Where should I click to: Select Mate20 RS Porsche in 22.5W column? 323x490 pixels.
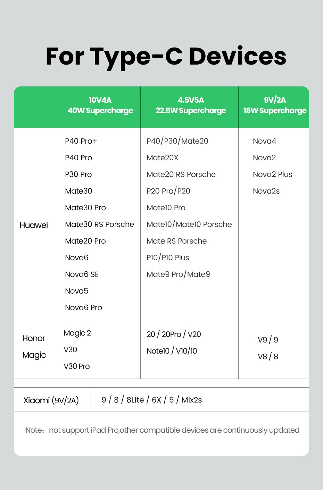click(181, 174)
